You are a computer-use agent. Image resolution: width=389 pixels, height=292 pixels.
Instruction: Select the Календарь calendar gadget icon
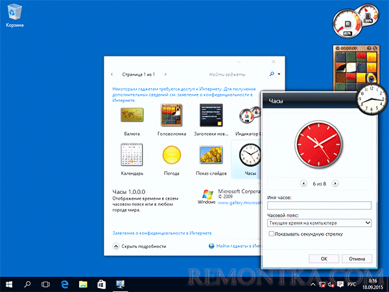[132, 156]
